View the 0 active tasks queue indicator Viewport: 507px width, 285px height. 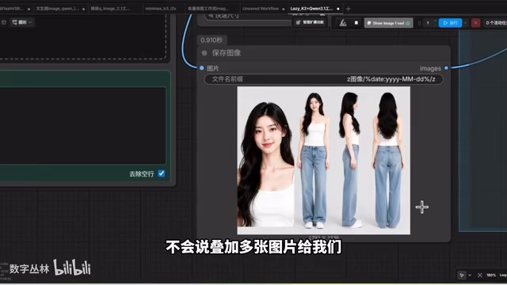pyautogui.click(x=496, y=23)
